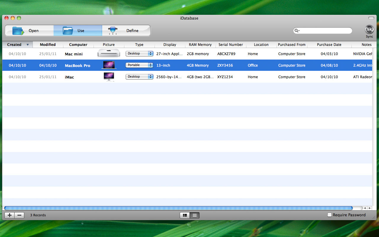The image size is (379, 237).
Task: Click the Sync icon
Action: click(x=369, y=30)
